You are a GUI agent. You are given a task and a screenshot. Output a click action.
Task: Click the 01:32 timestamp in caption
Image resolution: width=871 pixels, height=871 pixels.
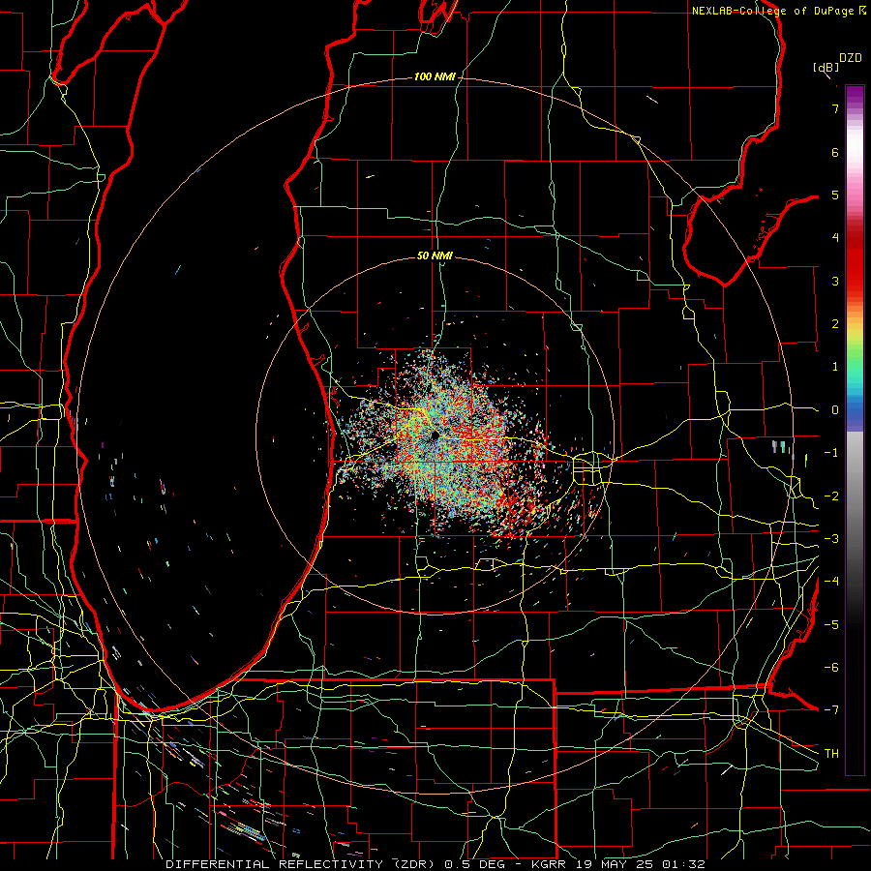tap(683, 864)
